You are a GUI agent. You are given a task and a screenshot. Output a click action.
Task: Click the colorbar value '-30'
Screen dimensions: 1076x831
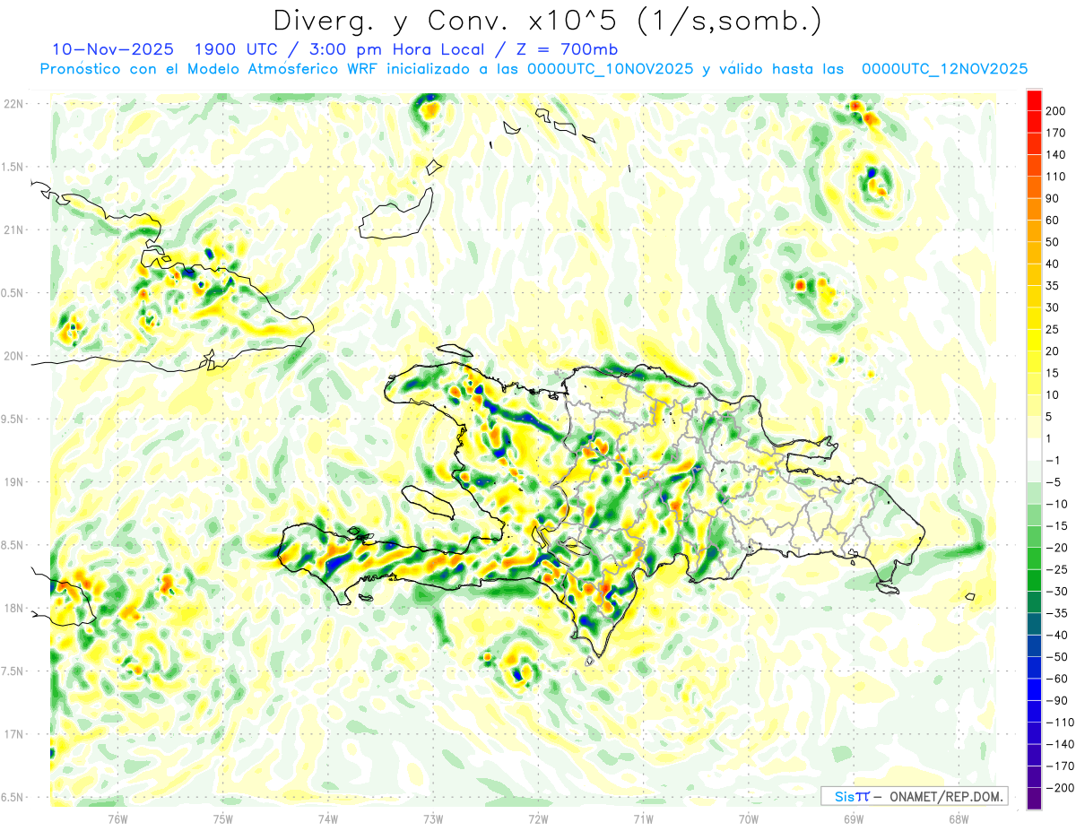click(x=1057, y=592)
